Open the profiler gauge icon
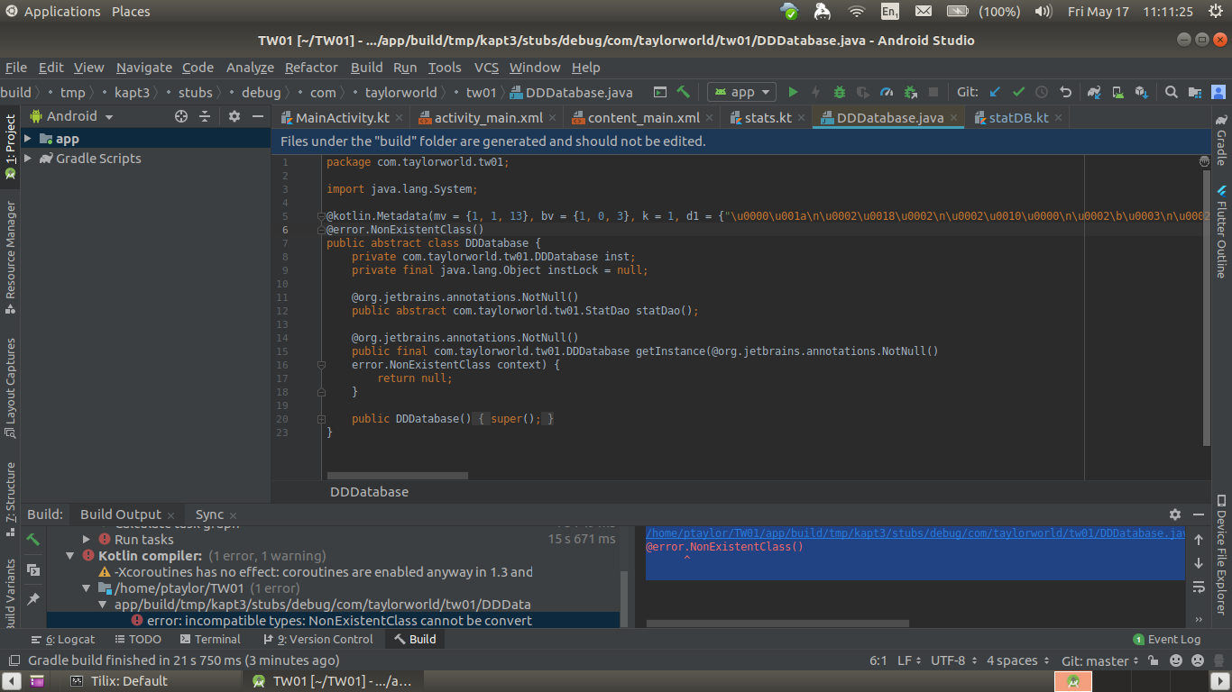The width and height of the screenshot is (1232, 692). 887,92
